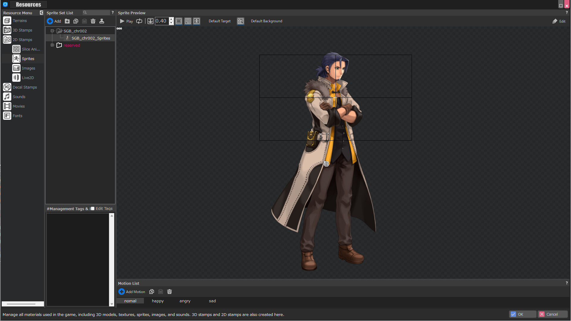This screenshot has height=321, width=571.
Task: Open the 3D Stamps resource category
Action: [x=22, y=30]
